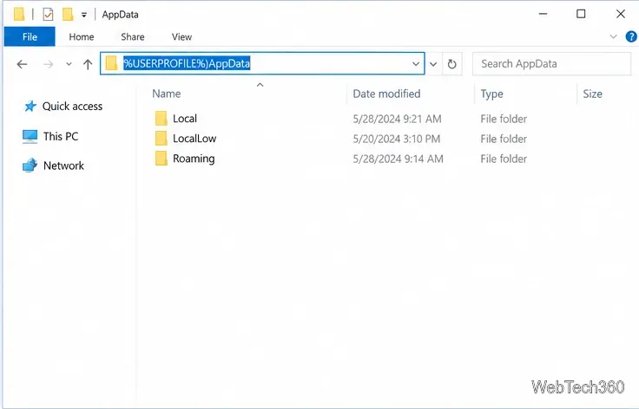639x409 pixels.
Task: Click the folder icon in title bar
Action: tap(19, 14)
